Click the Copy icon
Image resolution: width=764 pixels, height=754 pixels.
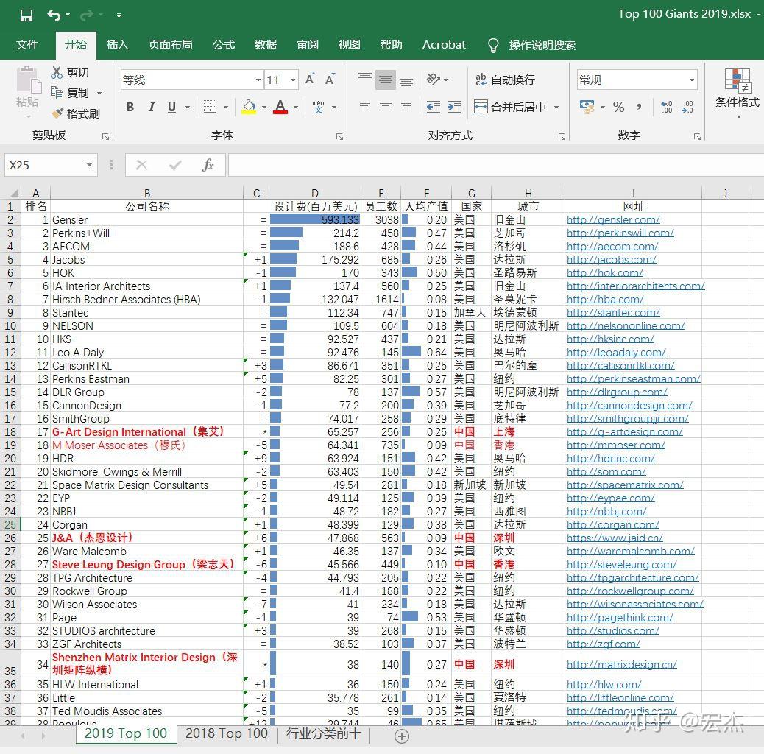[57, 93]
